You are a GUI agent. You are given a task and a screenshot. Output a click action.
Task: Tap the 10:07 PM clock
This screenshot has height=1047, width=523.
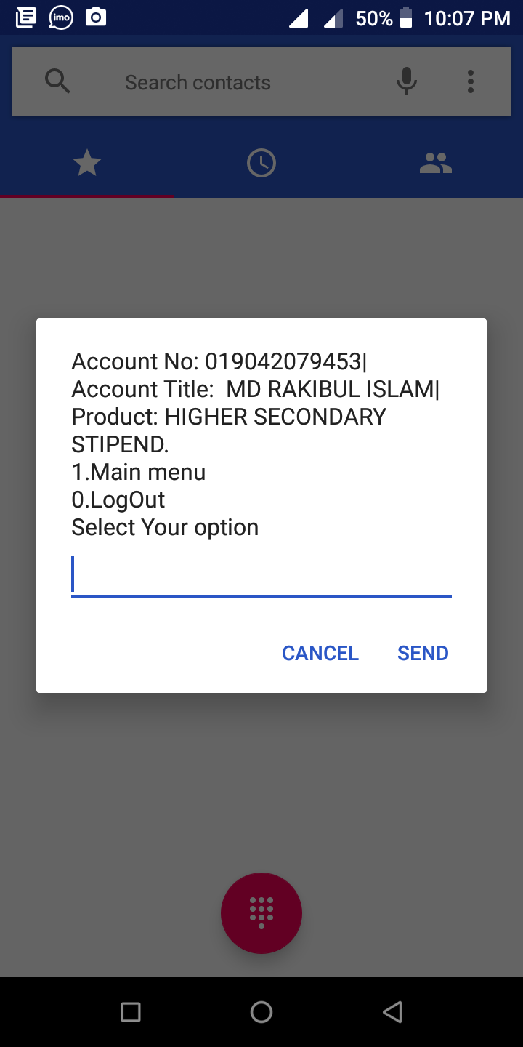[x=467, y=18]
